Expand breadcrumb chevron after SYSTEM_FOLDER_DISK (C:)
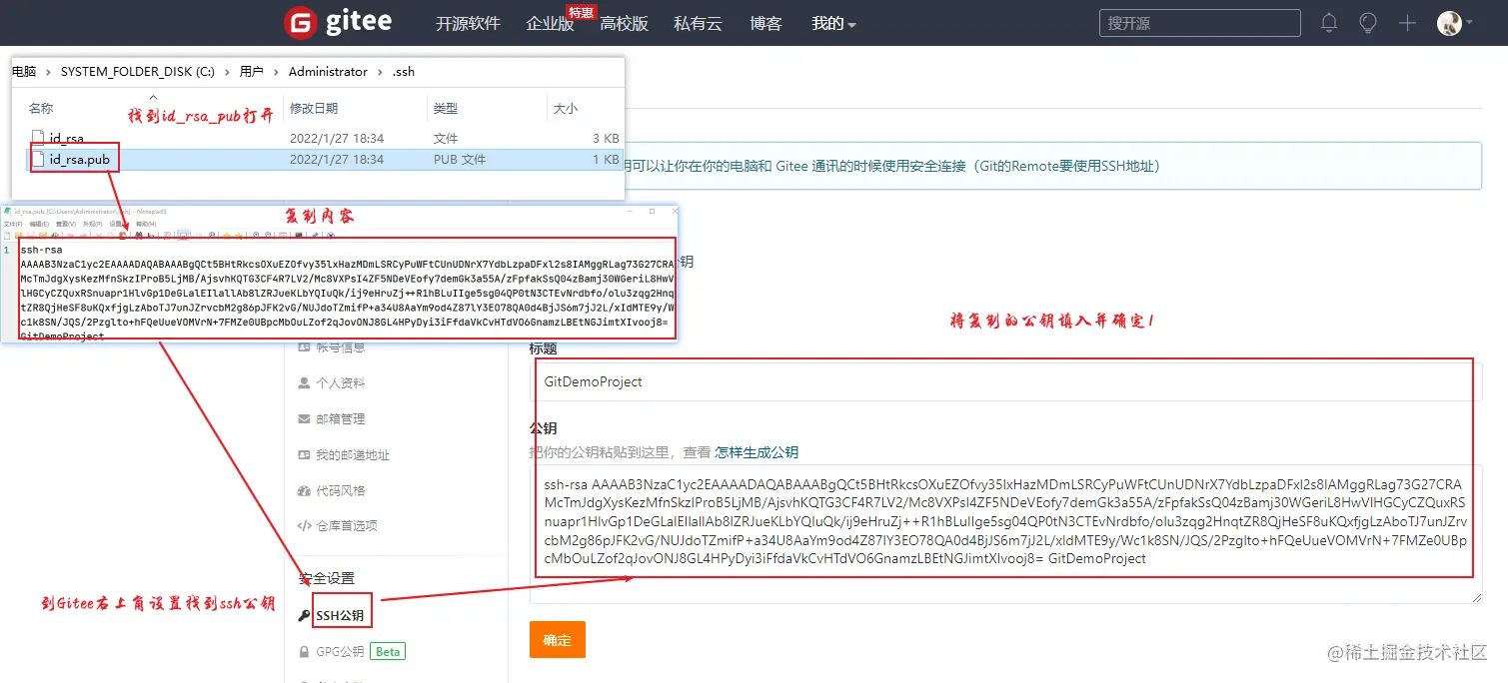This screenshot has width=1508, height=683. (228, 72)
